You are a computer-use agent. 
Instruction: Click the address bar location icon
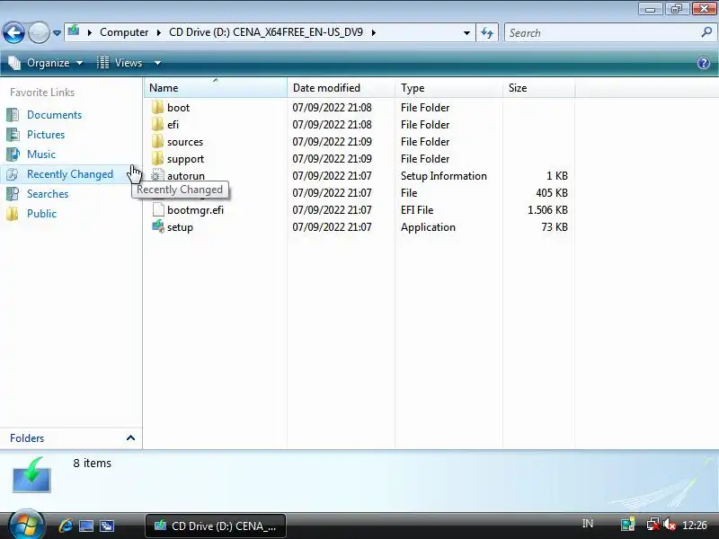(74, 31)
